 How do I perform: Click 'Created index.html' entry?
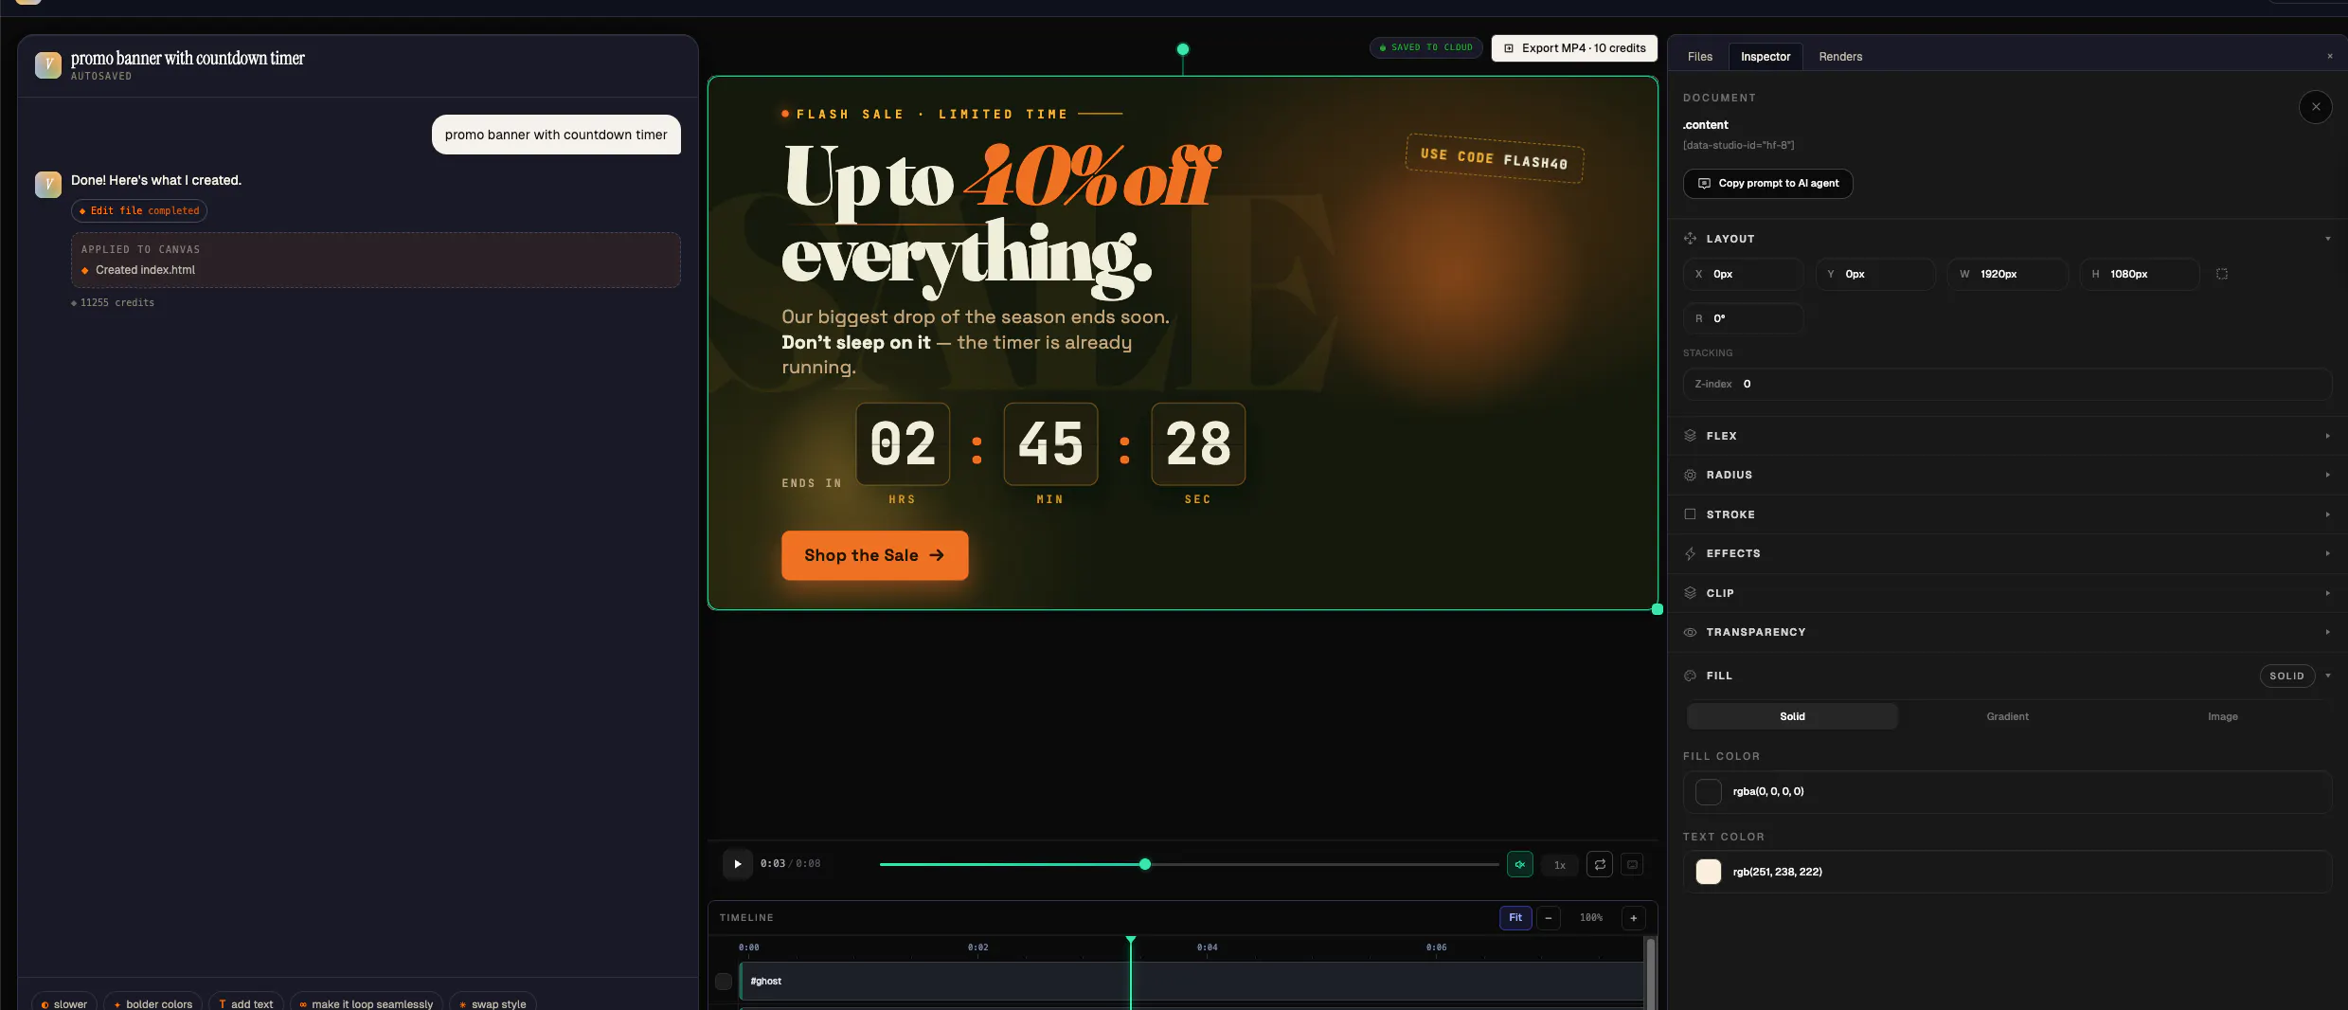pyautogui.click(x=145, y=270)
